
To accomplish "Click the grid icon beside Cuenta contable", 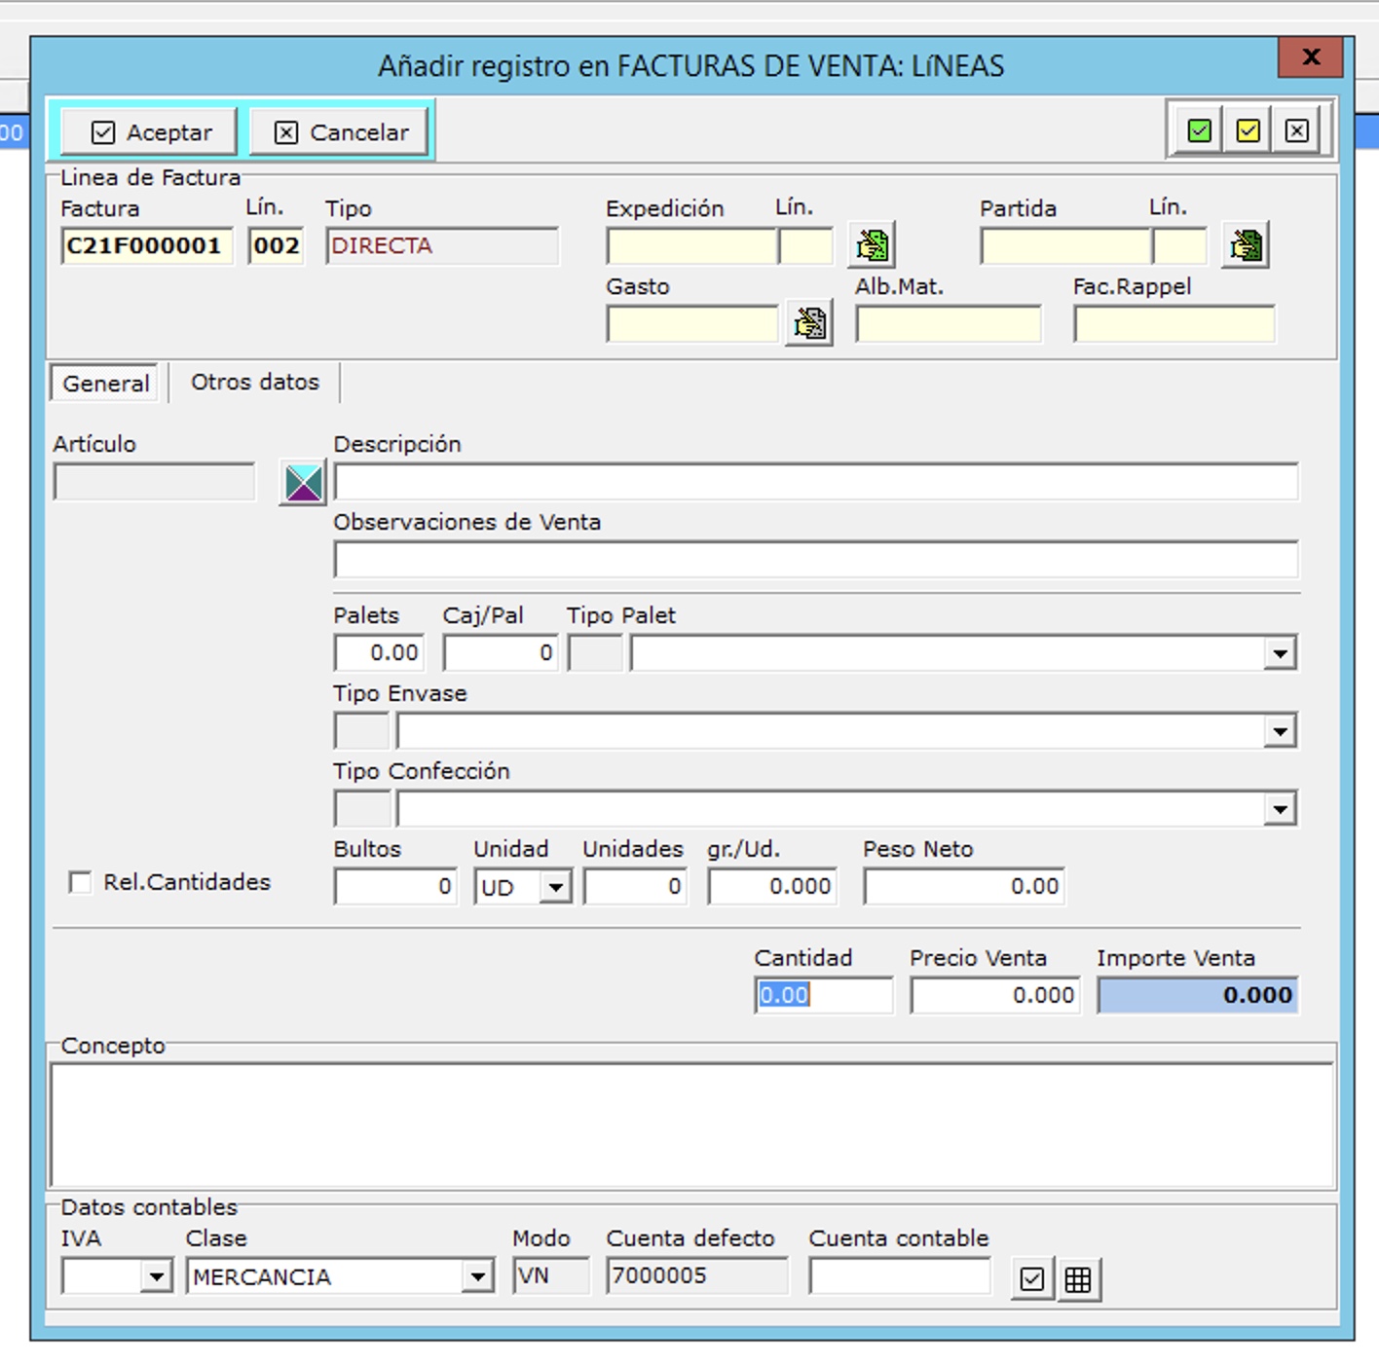I will point(1078,1279).
